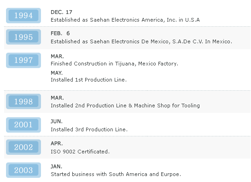This screenshot has width=251, height=182.
Task: Select the Saehan Electronics De Mexico text line
Action: pyautogui.click(x=141, y=41)
